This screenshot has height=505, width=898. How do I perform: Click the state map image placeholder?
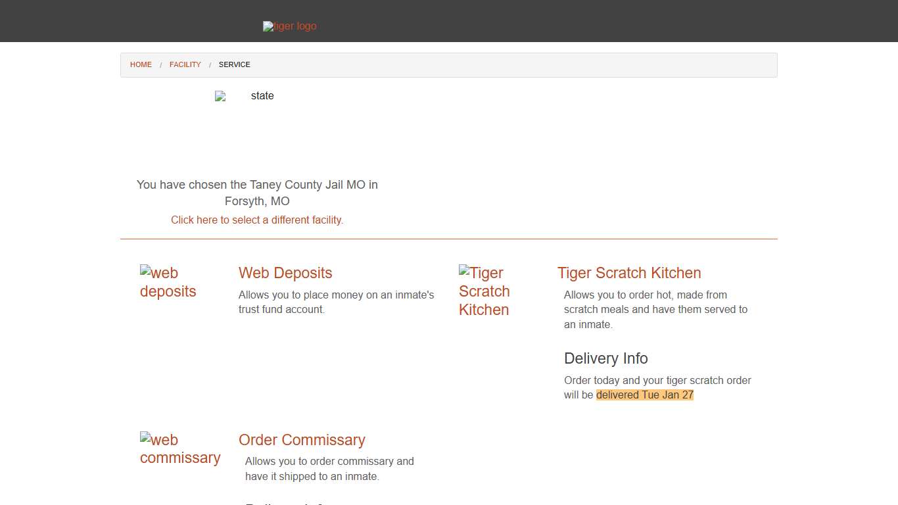pos(245,96)
